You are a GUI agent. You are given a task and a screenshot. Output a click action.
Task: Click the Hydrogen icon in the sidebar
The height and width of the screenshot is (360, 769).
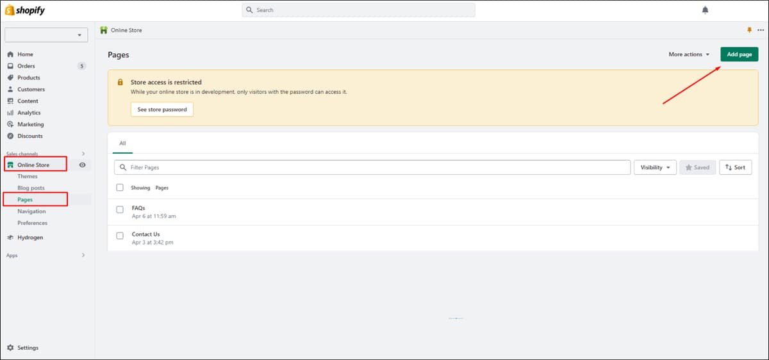(10, 237)
